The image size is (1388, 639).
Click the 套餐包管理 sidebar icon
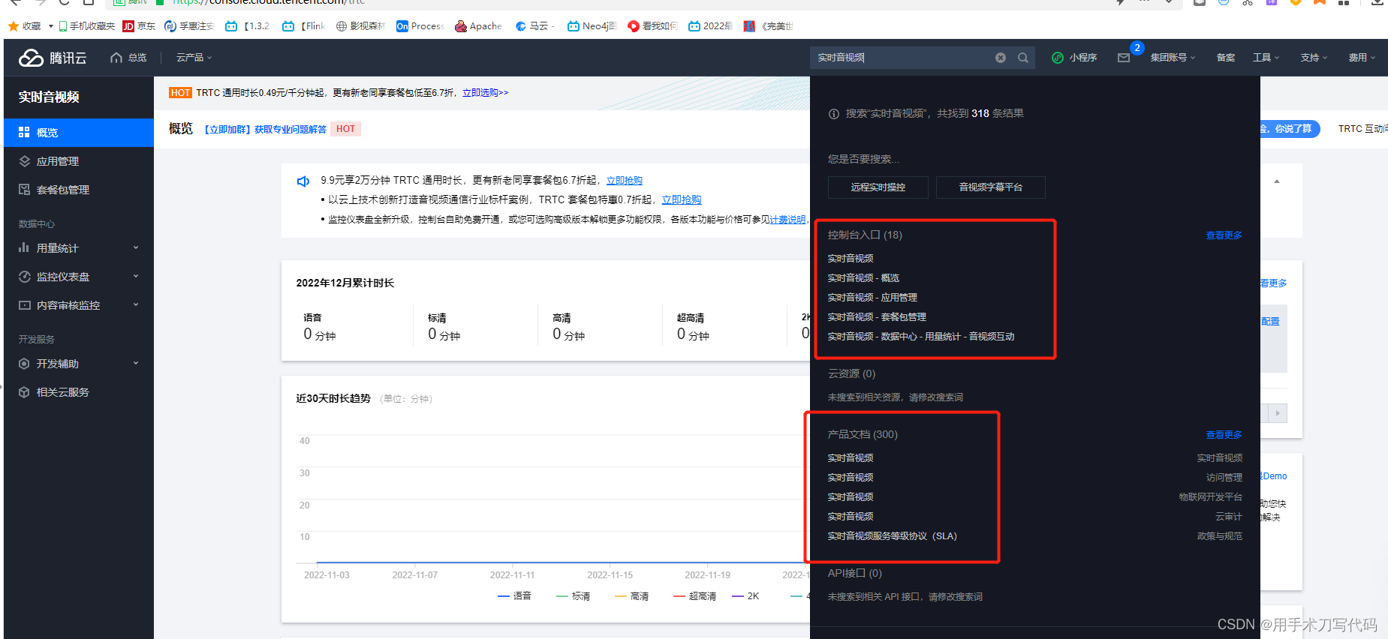24,190
